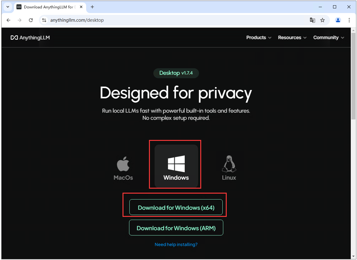Image resolution: width=357 pixels, height=260 pixels.
Task: Minimize the Chrome window
Action: pos(320,7)
